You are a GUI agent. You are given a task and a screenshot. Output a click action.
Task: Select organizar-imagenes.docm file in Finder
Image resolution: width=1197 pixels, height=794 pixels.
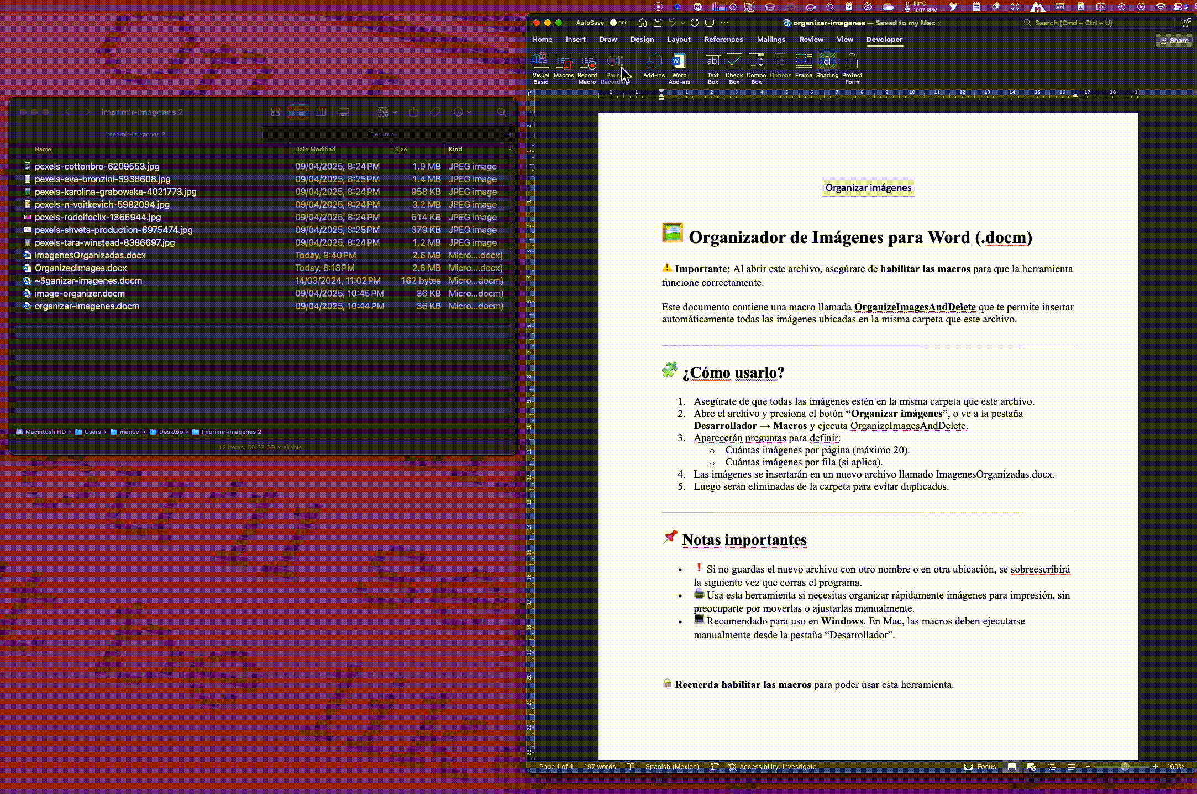(87, 306)
